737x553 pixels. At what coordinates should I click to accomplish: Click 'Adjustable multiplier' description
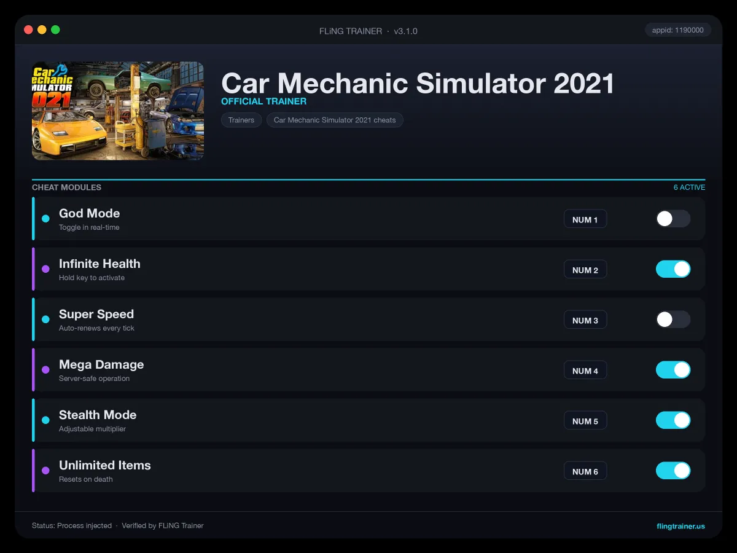[x=92, y=429]
